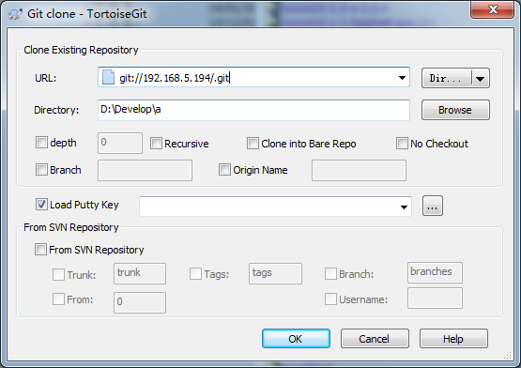Check the From SVN Repository checkbox

click(x=40, y=250)
